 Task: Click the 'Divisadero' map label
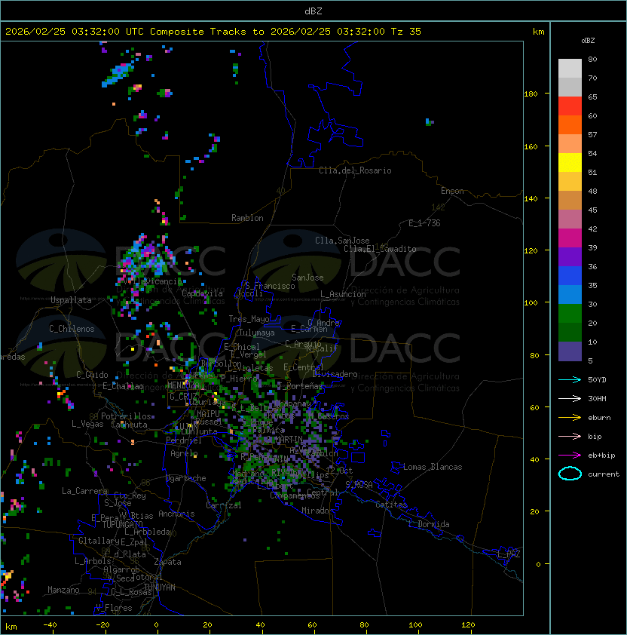pos(335,374)
